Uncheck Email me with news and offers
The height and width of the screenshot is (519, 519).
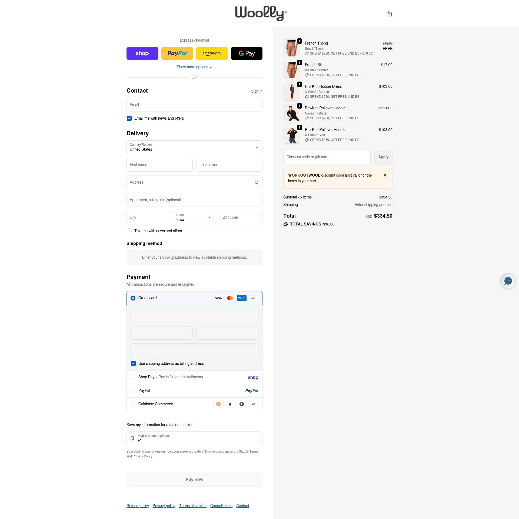click(x=129, y=118)
